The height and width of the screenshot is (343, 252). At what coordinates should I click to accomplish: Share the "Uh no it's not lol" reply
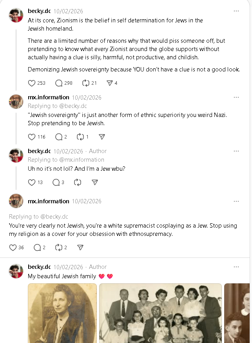click(94, 182)
